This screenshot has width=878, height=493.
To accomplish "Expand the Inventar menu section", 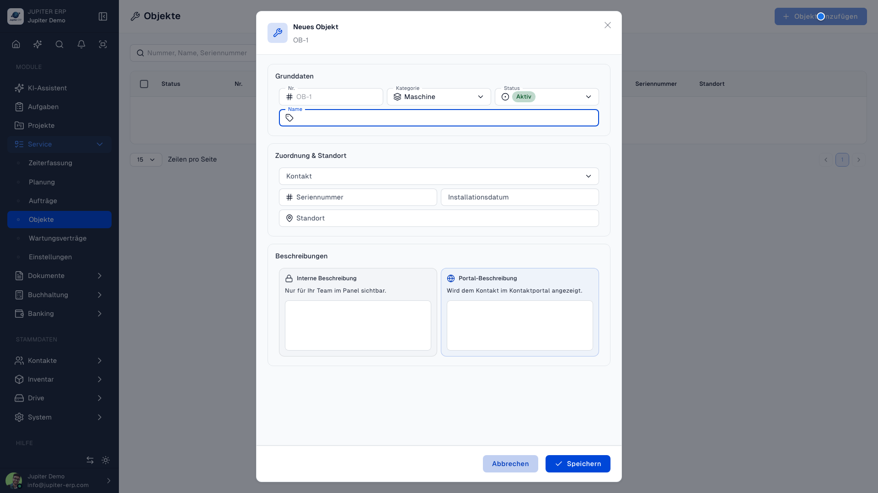I will (x=59, y=379).
